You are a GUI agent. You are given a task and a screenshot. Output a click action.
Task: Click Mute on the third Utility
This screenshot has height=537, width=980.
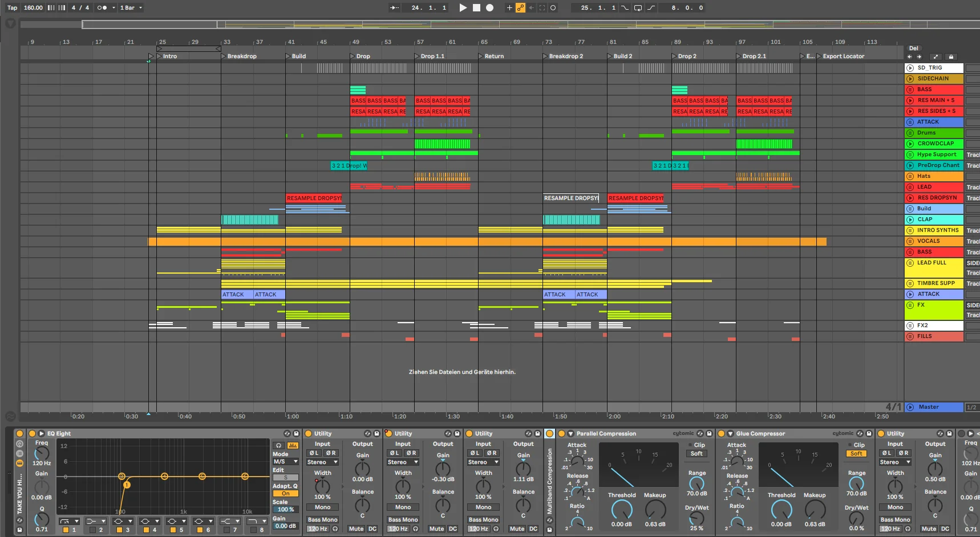(517, 529)
